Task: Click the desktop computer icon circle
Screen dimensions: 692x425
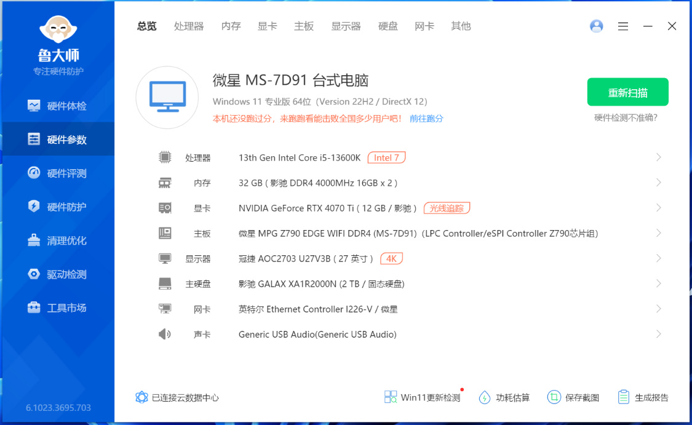Action: click(x=167, y=98)
